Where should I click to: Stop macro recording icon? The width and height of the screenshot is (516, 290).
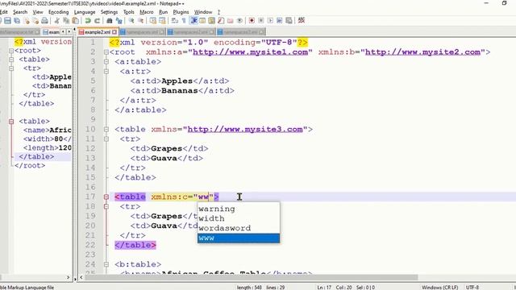pyautogui.click(x=261, y=21)
